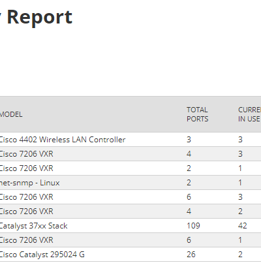This screenshot has width=261, height=267.
Task: Click Cisco 7206 VXR below Catalyst 37xx Stack
Action: tap(26, 240)
